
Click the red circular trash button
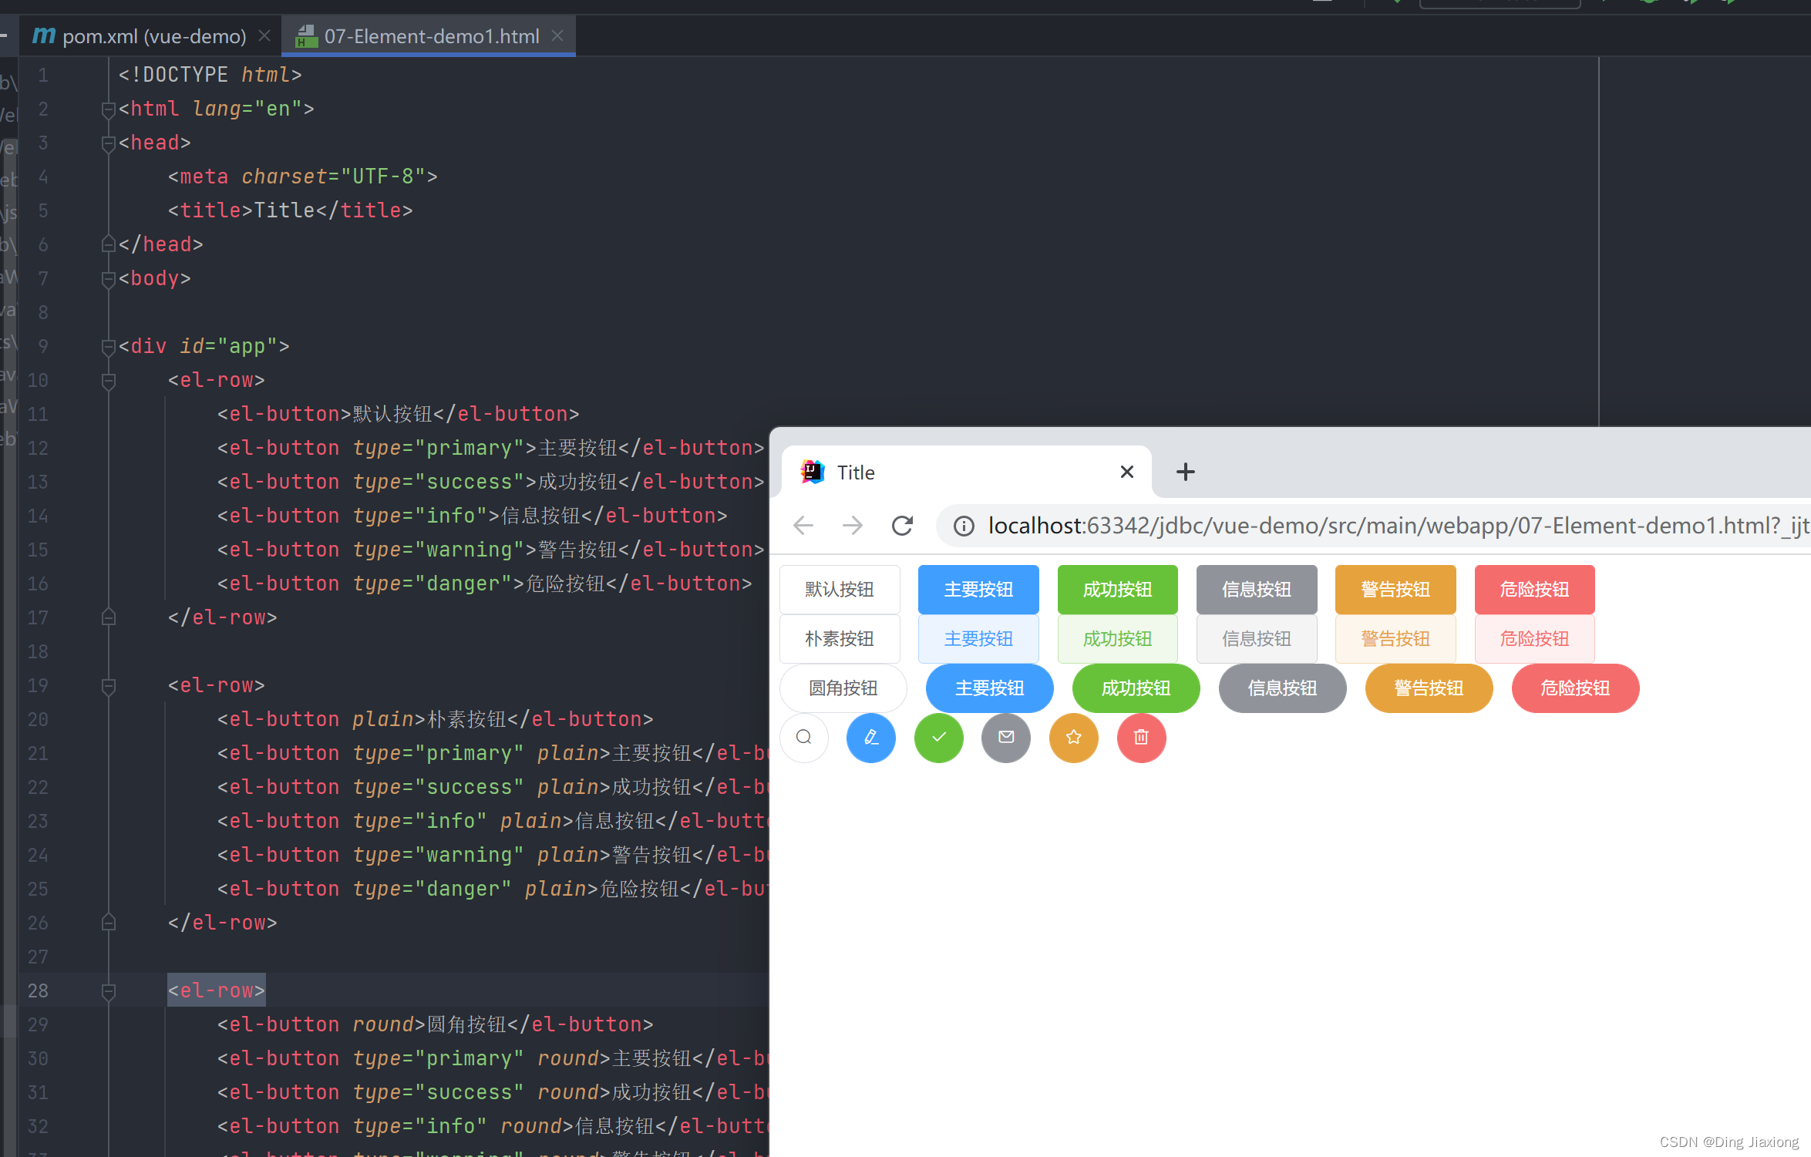[1141, 738]
